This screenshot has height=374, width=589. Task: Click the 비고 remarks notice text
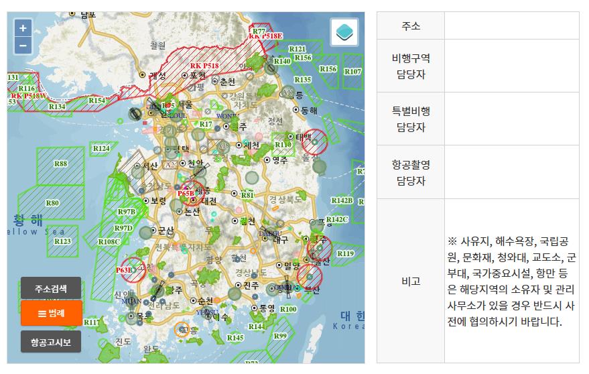point(511,282)
